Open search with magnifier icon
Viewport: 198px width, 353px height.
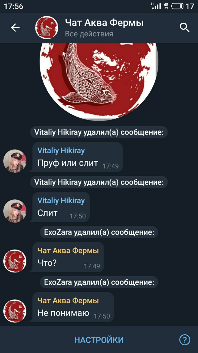(x=185, y=28)
